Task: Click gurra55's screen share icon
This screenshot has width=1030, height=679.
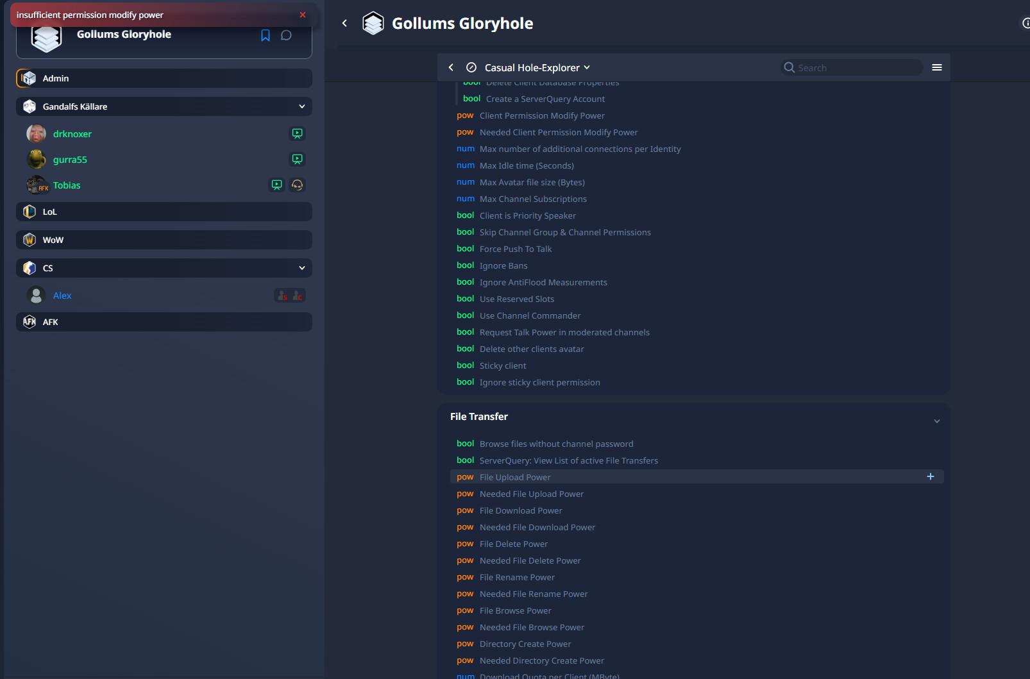Action: pyautogui.click(x=297, y=159)
